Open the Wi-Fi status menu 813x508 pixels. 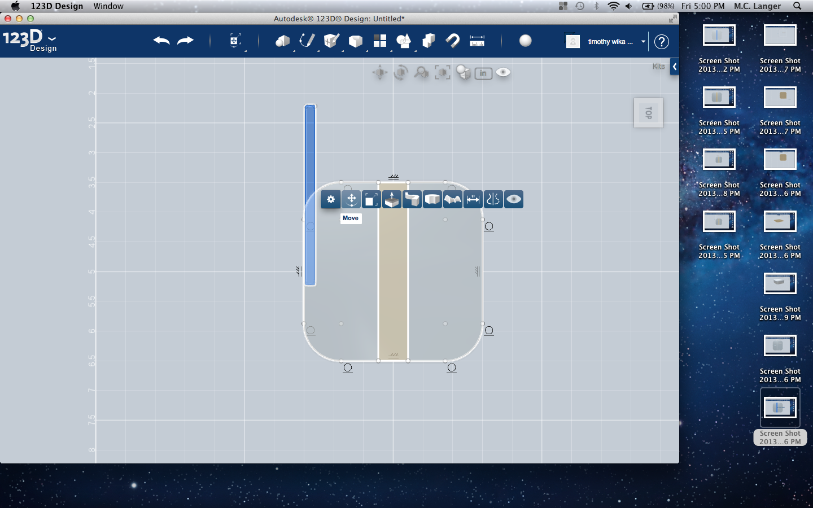613,6
